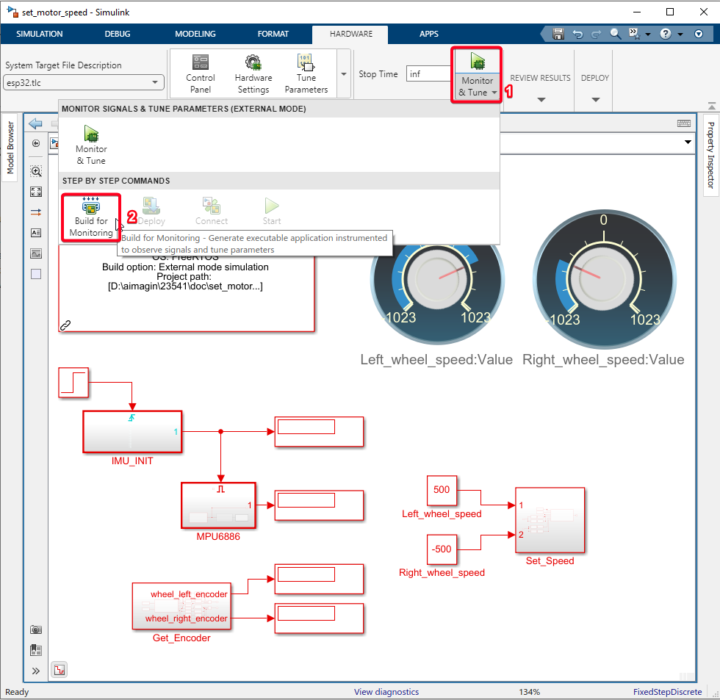Click the Undo arrow icon
The height and width of the screenshot is (700, 720).
(x=577, y=34)
